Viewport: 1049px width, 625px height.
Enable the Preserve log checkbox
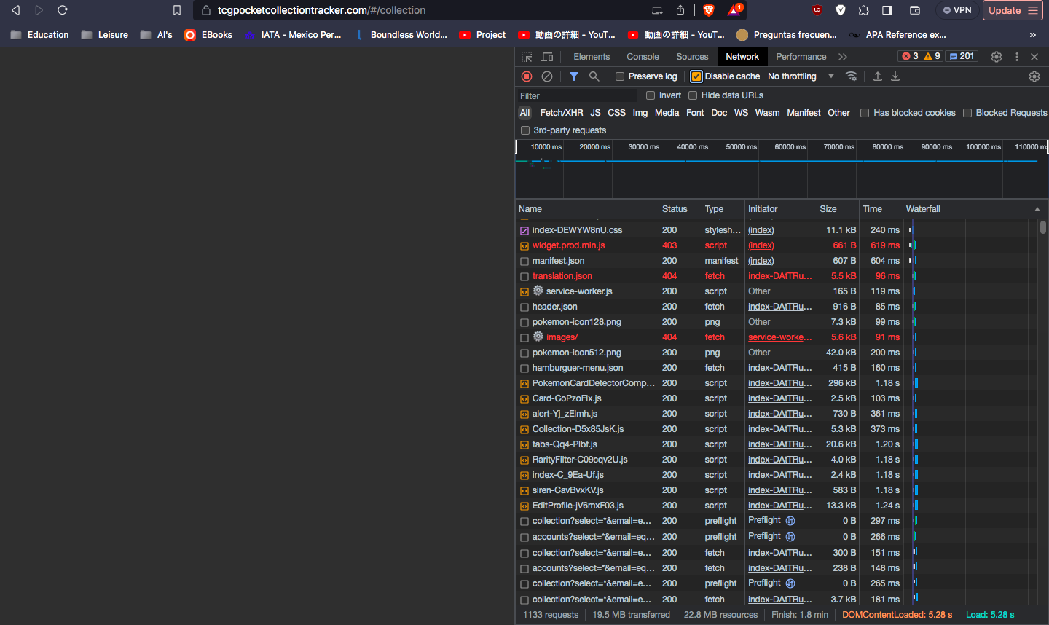point(620,76)
